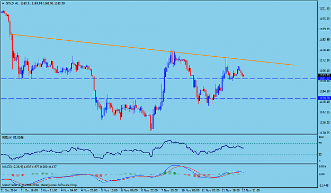Viewport: 331px width, 193px height.
Task: Click the 6 Nov 06:00 time axis label
Action: [129, 190]
